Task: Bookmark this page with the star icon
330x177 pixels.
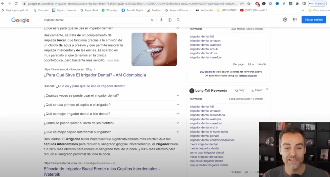Action: (248, 4)
